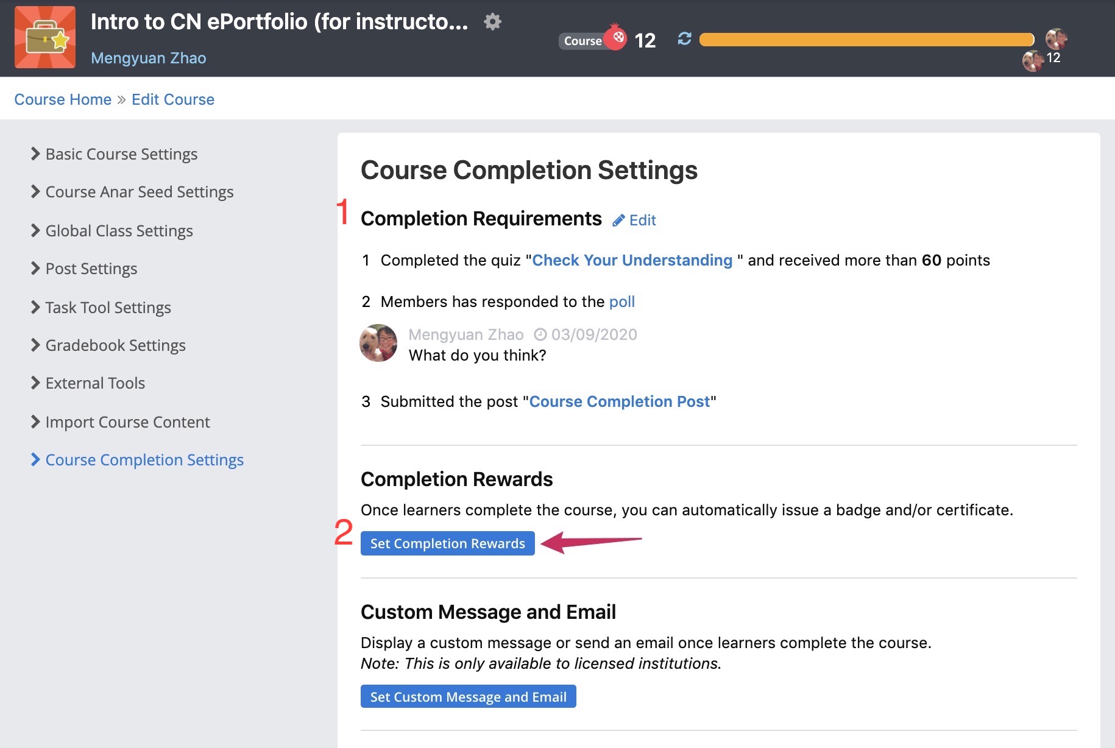This screenshot has height=748, width=1115.
Task: Click the red Anar seed icon
Action: point(616,38)
